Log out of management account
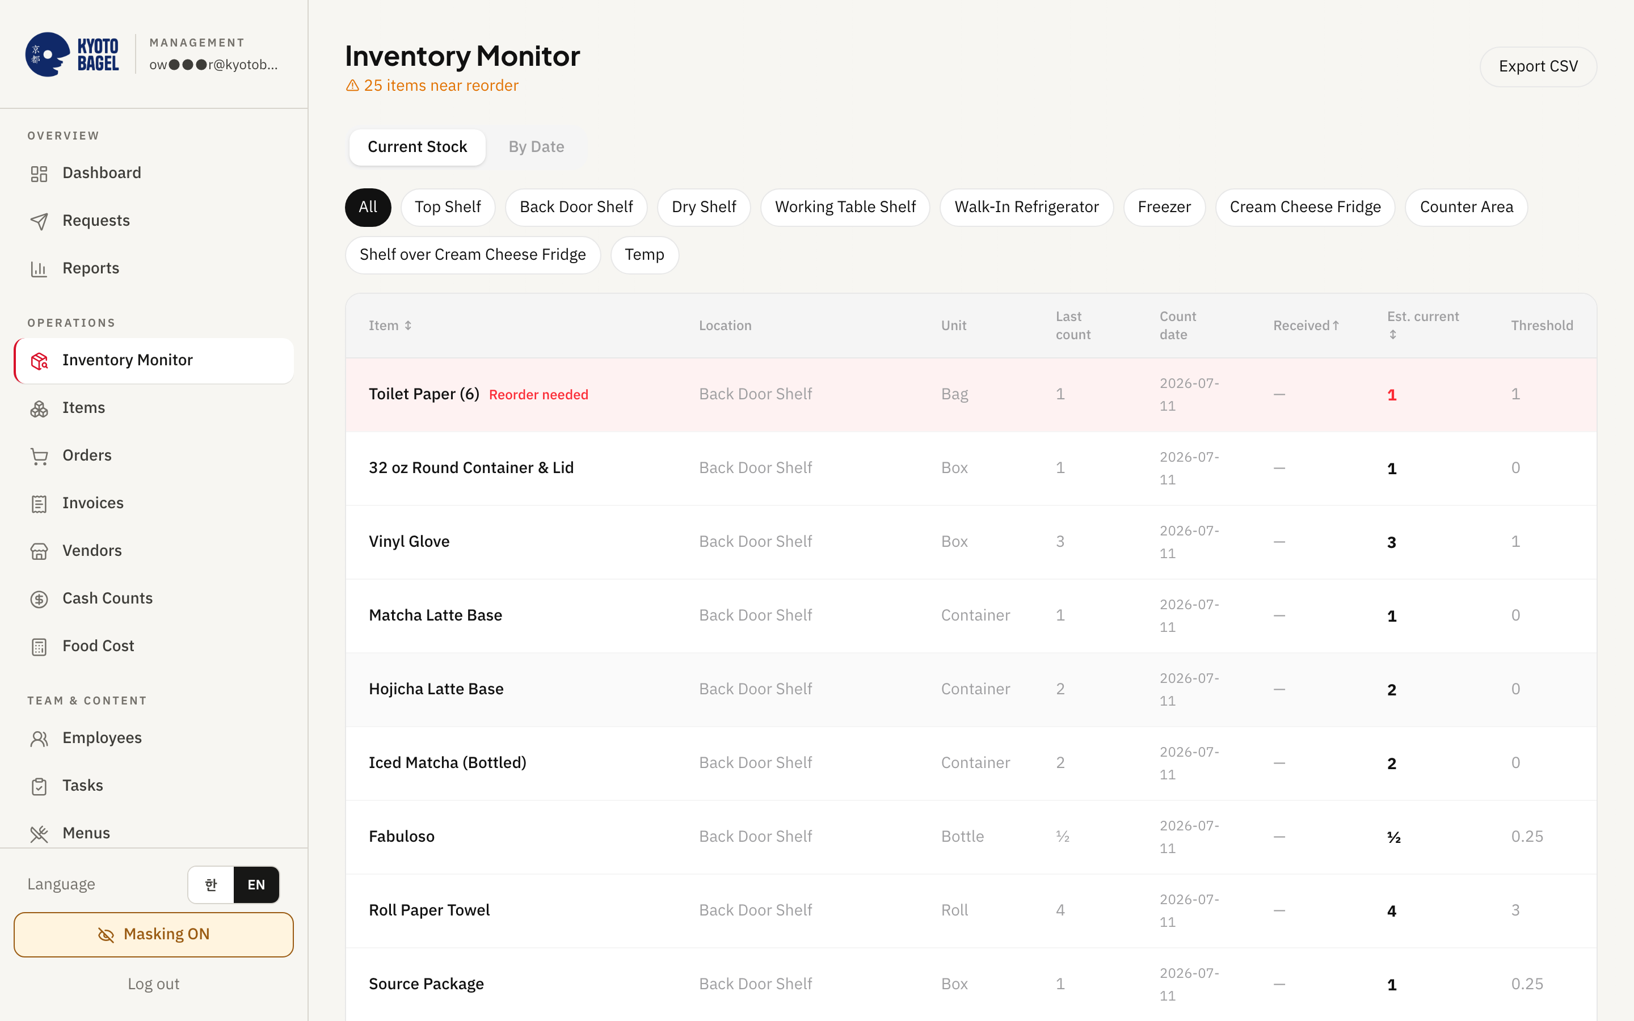The image size is (1634, 1021). 154,984
